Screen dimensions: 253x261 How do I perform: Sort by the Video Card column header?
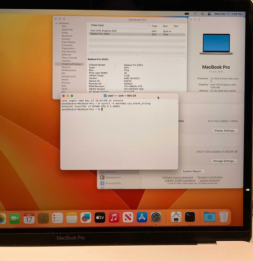(97, 25)
